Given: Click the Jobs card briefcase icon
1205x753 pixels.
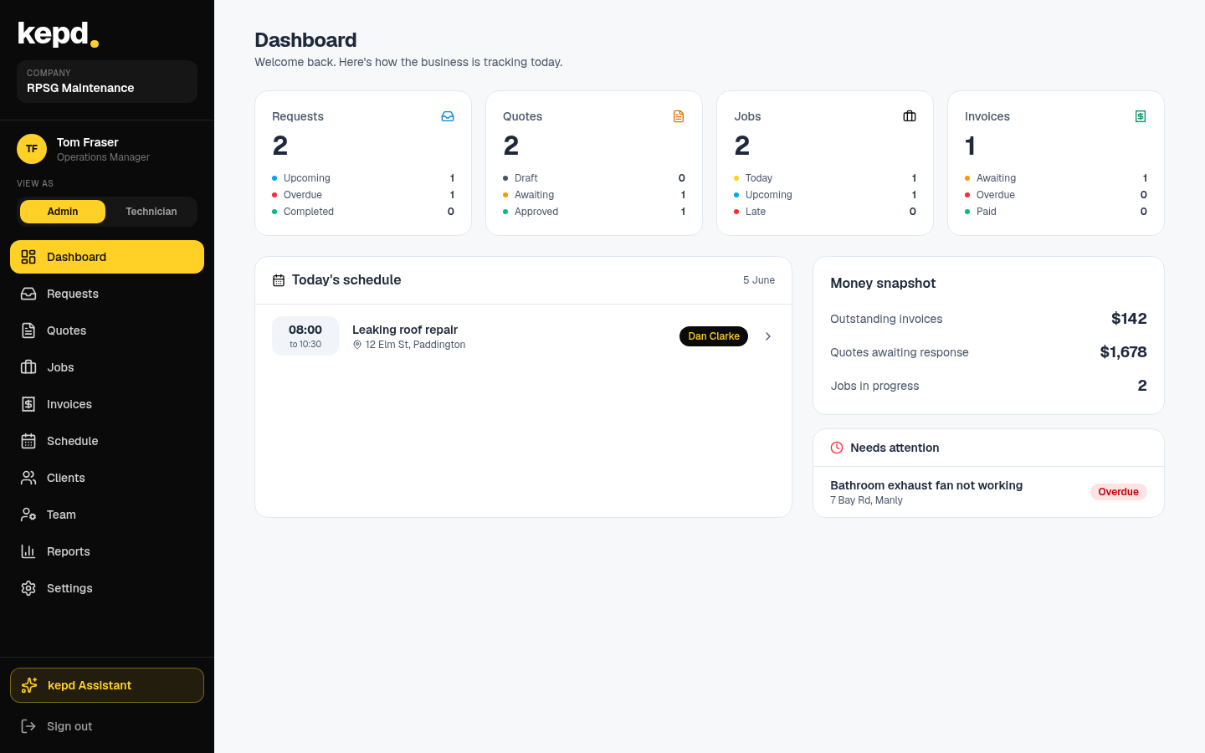Looking at the screenshot, I should point(910,116).
